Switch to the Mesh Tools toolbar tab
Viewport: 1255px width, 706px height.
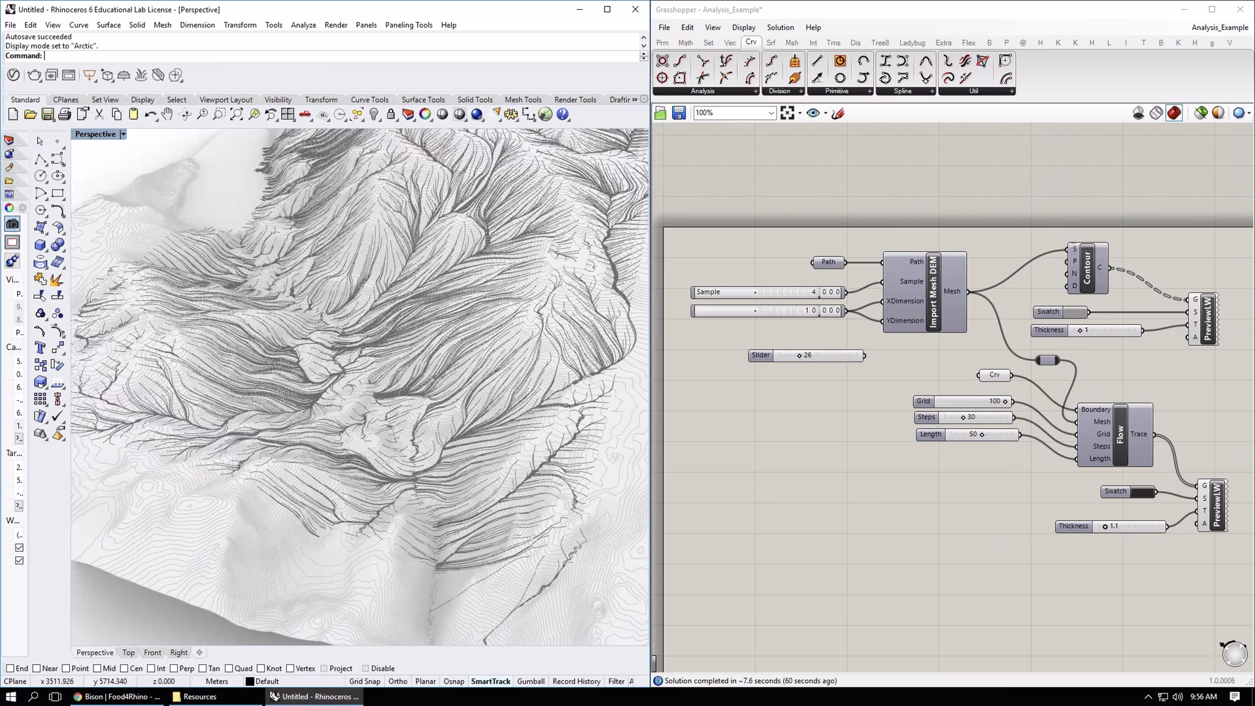523,99
